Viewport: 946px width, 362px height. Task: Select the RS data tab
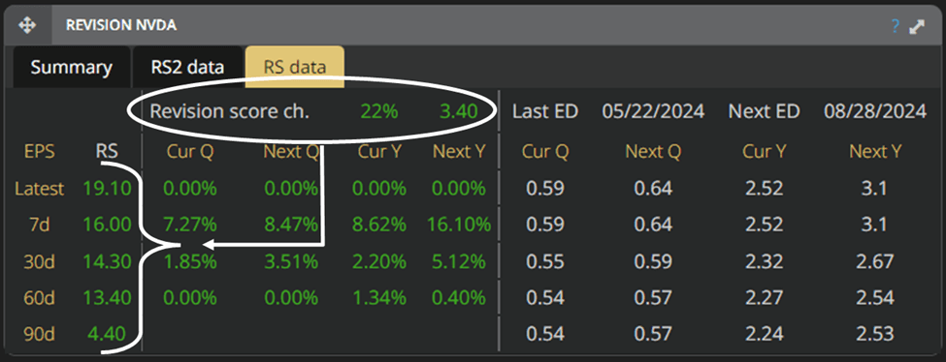coord(295,67)
